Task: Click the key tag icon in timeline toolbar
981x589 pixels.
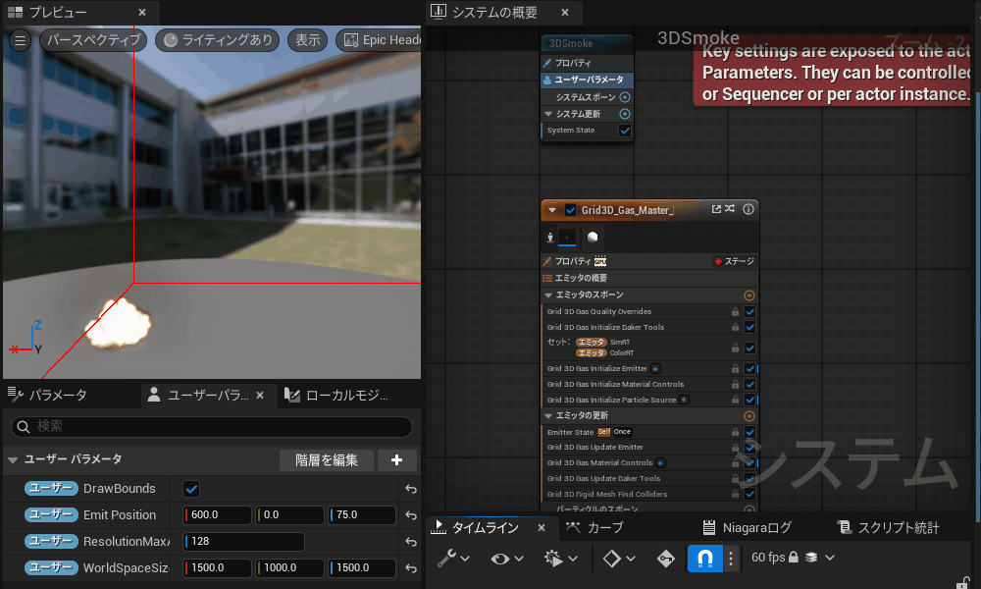Action: [666, 559]
